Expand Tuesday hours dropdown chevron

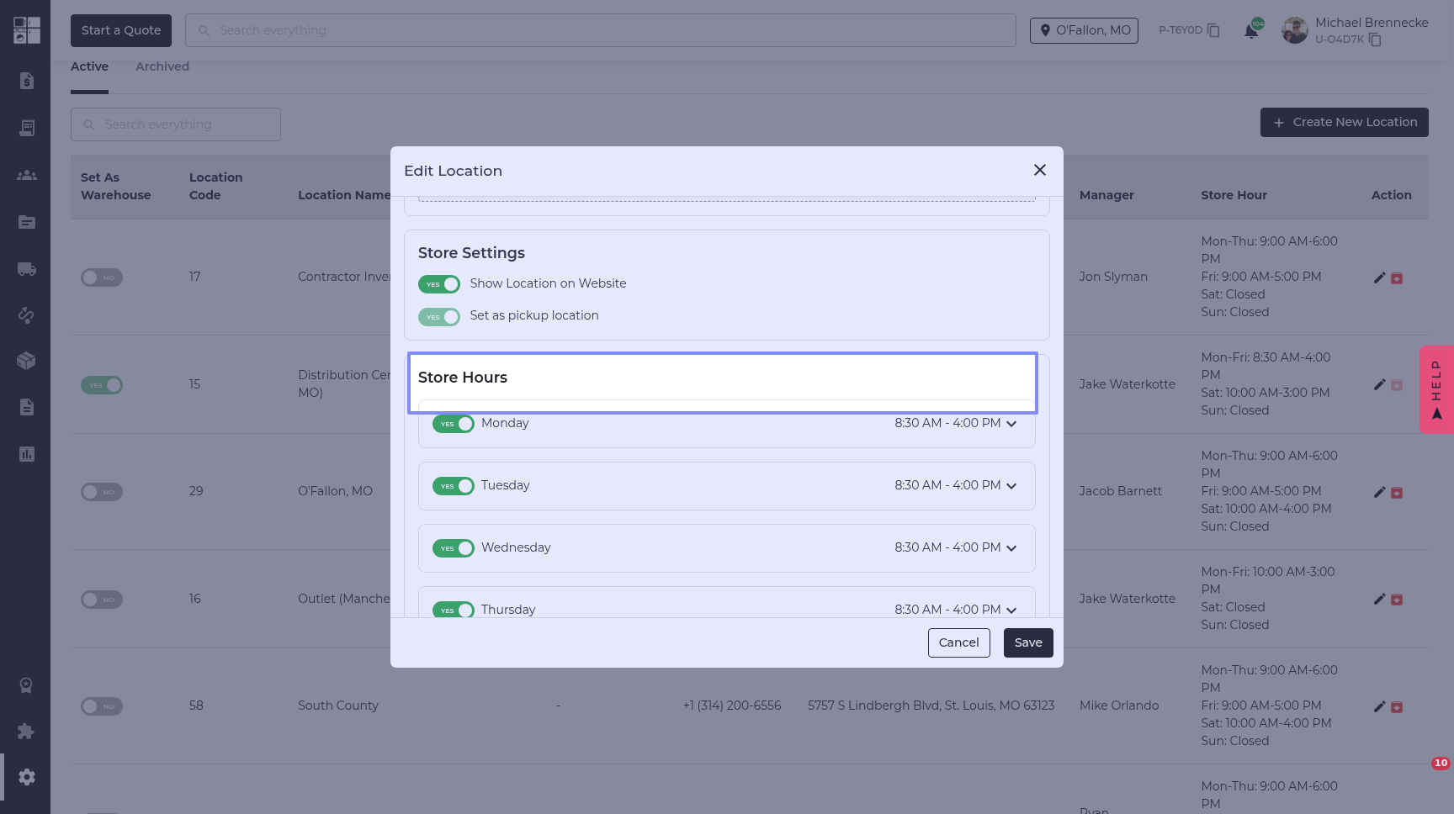coord(1011,486)
